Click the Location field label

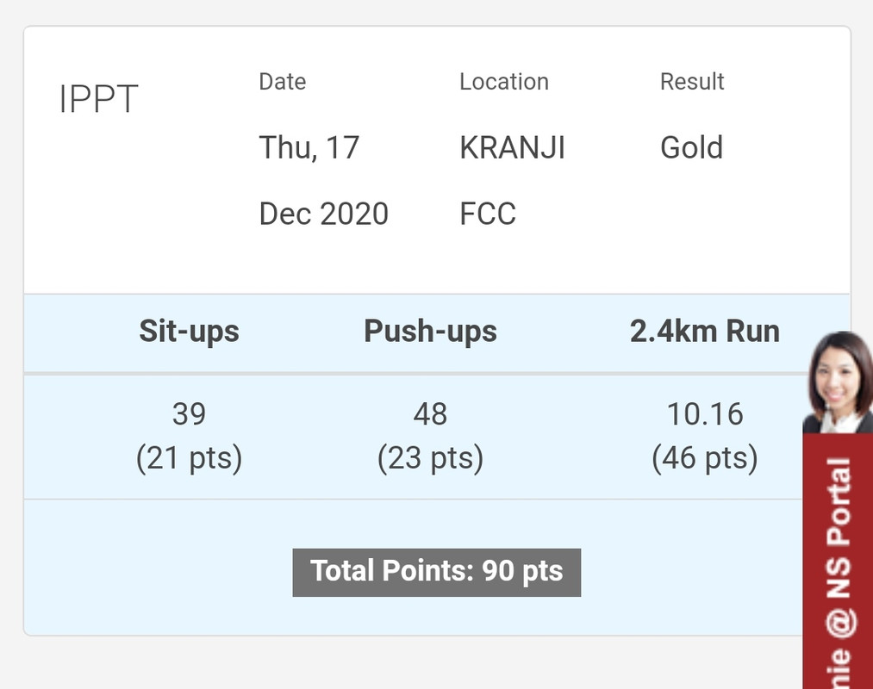503,82
